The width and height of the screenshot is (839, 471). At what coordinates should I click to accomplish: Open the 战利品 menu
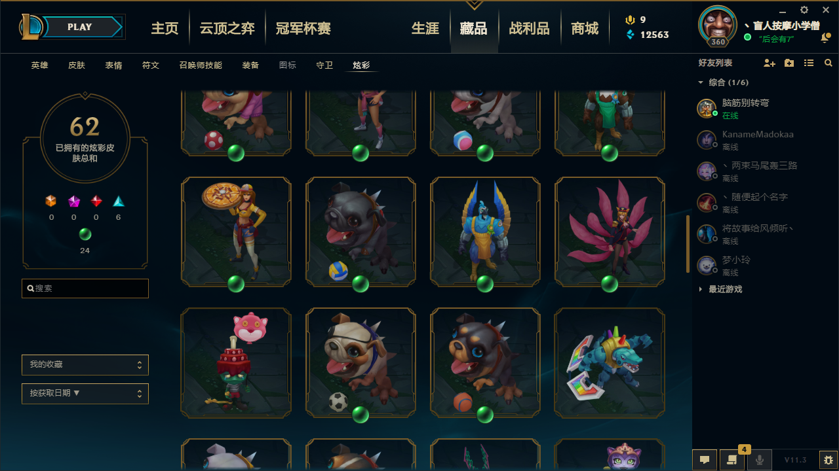530,28
